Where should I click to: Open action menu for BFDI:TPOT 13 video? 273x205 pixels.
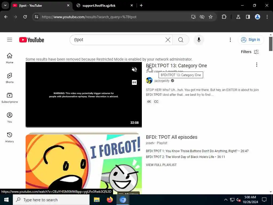256,65
